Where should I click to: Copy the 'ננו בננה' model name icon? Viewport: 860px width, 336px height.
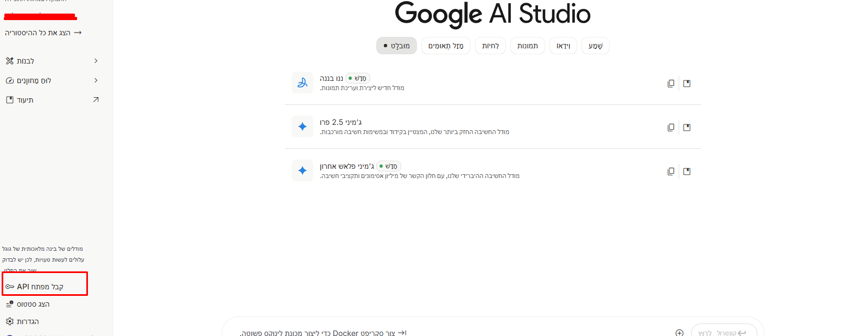(671, 84)
